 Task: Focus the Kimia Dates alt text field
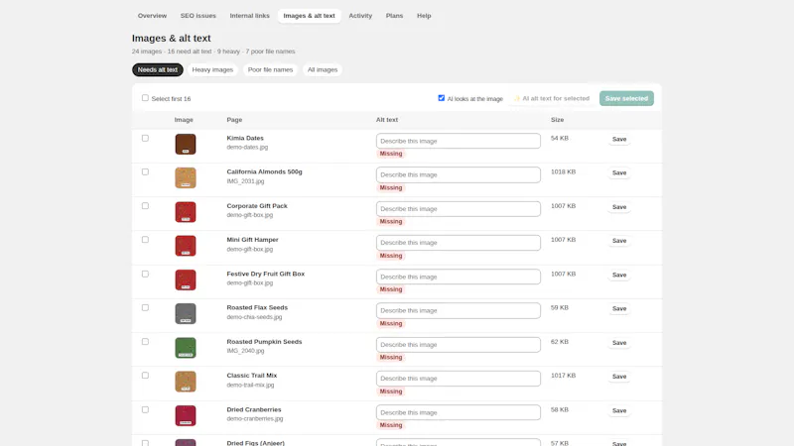coord(459,141)
